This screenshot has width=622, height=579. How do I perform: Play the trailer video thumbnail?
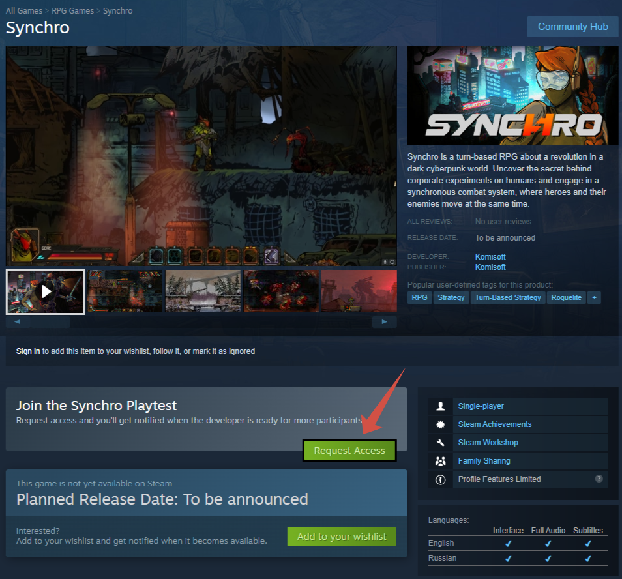(x=45, y=291)
